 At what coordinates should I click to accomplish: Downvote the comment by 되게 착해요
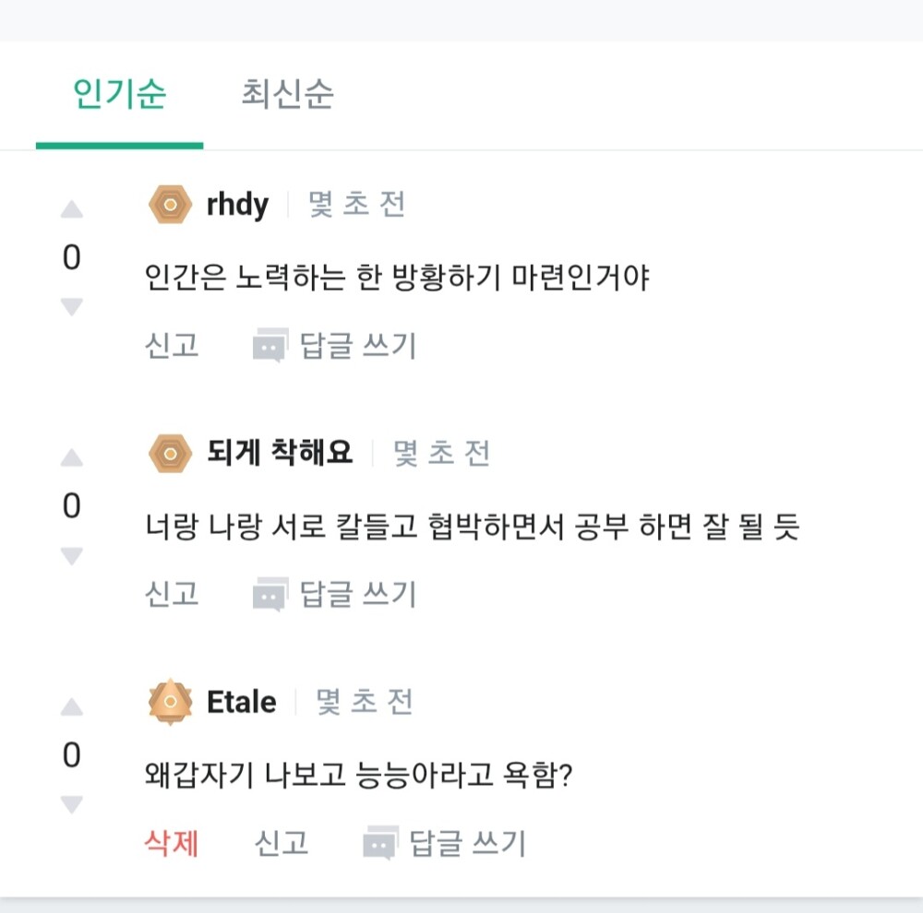pos(72,555)
